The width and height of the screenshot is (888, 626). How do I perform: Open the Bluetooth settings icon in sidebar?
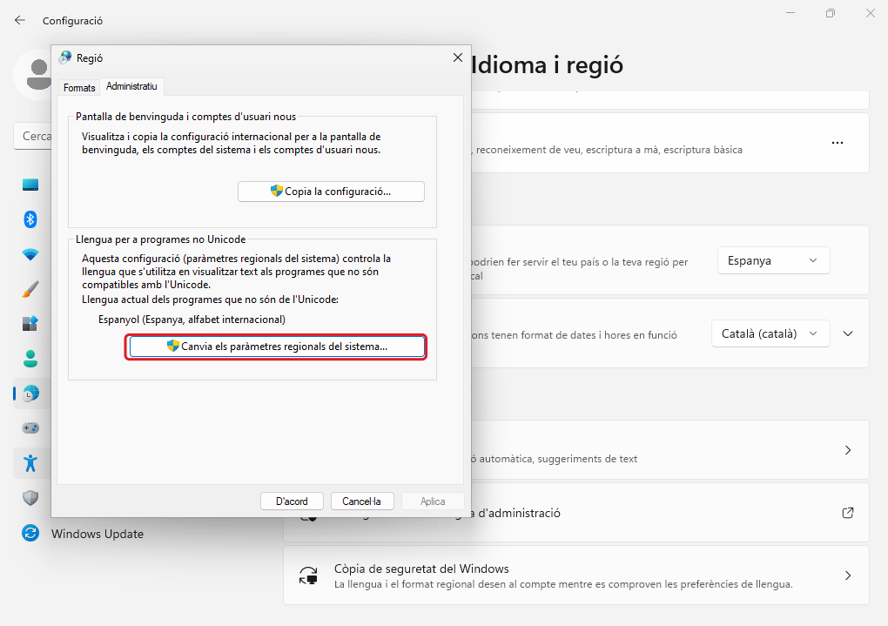click(x=30, y=219)
